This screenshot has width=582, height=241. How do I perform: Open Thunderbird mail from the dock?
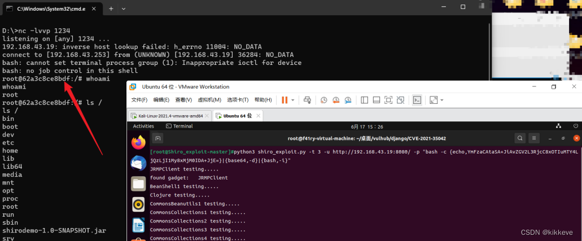pyautogui.click(x=138, y=163)
